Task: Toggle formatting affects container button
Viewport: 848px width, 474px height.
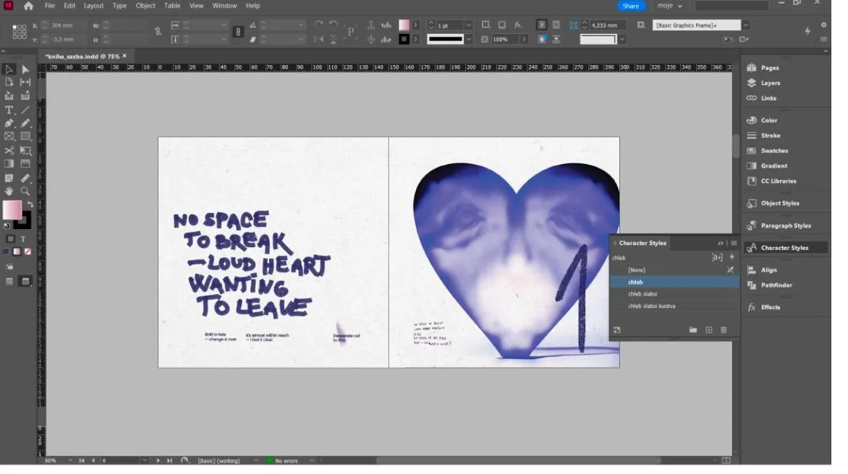Action: 10,238
